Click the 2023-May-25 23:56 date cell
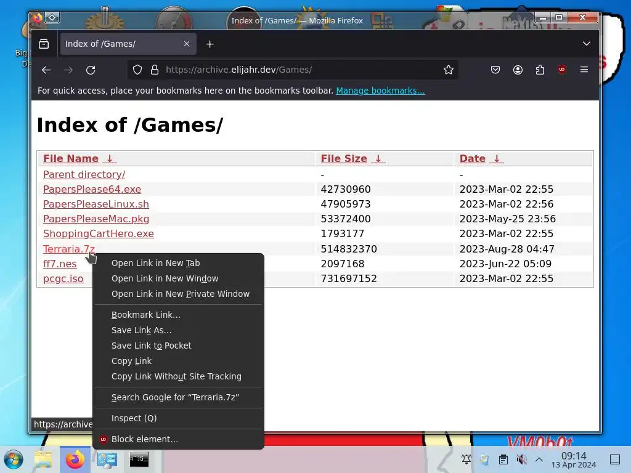 point(508,219)
